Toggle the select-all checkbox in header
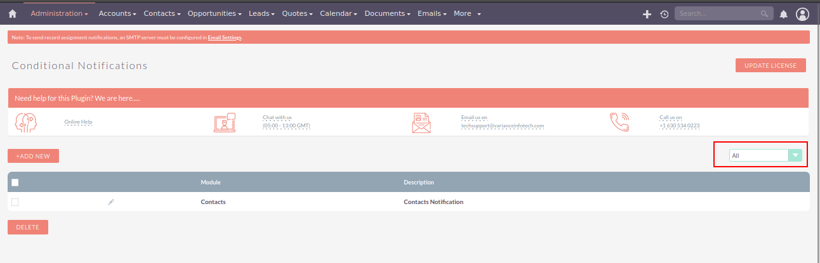 pyautogui.click(x=15, y=183)
